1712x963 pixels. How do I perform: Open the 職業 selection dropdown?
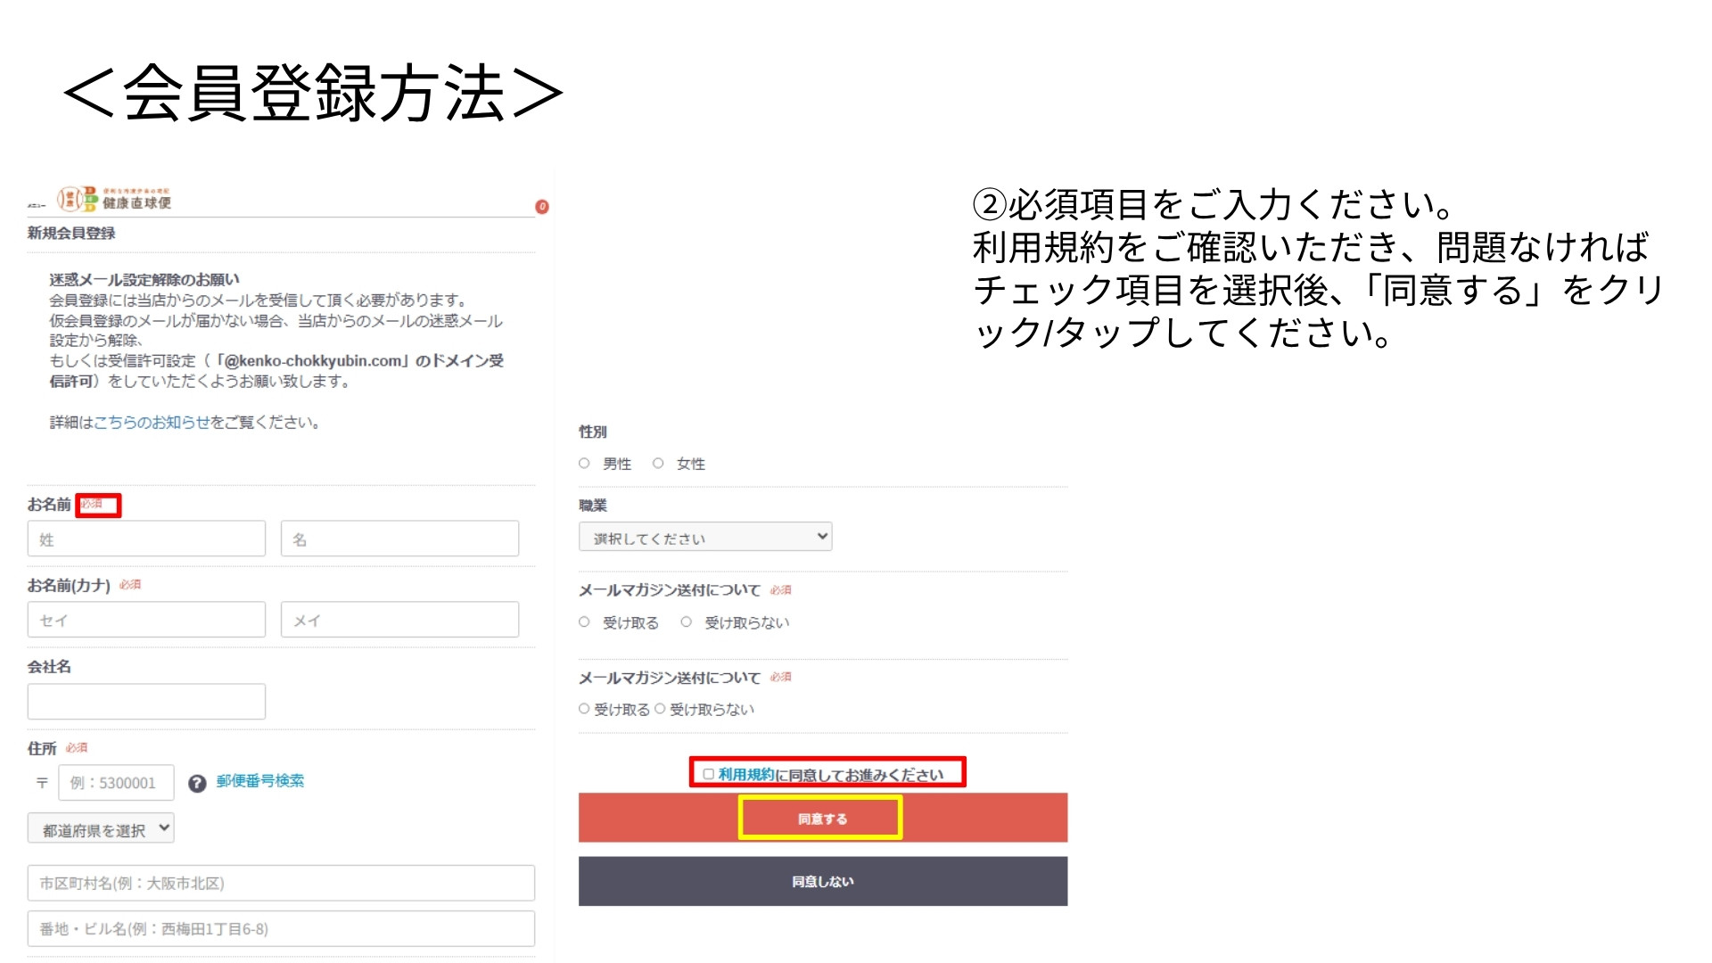tap(704, 536)
